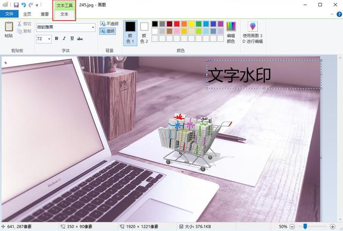Select 颜色 1 foreground color box
343x231 pixels.
coord(130,33)
